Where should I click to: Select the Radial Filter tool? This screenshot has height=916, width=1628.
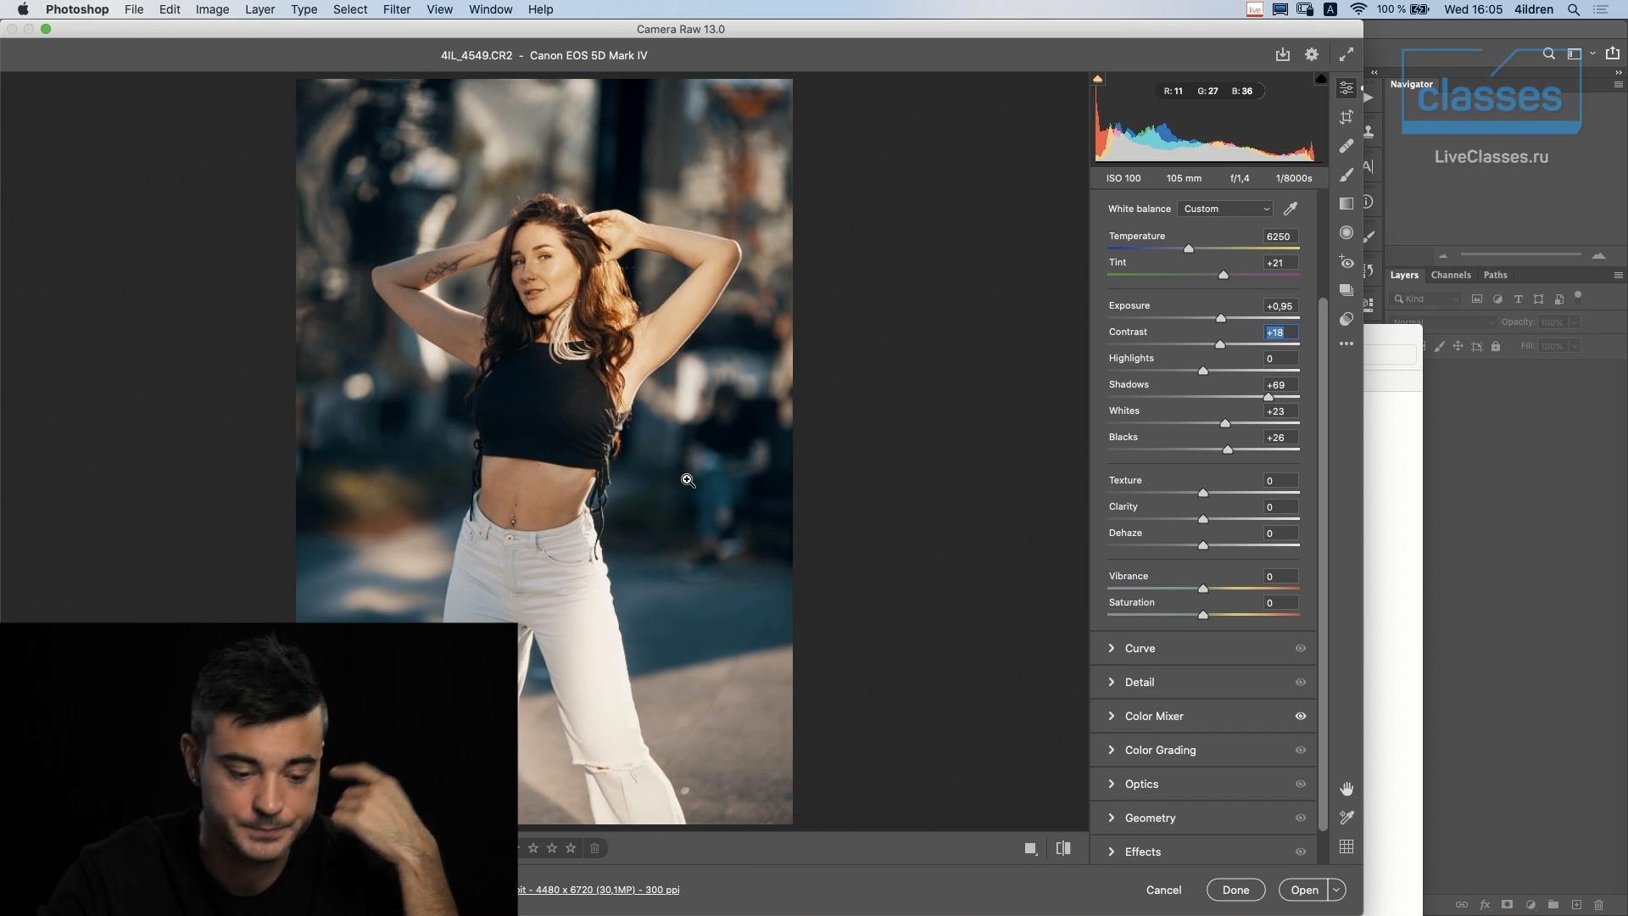tap(1346, 232)
